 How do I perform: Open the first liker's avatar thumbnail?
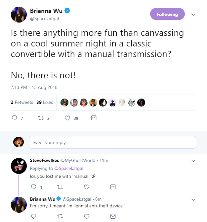tap(64, 102)
